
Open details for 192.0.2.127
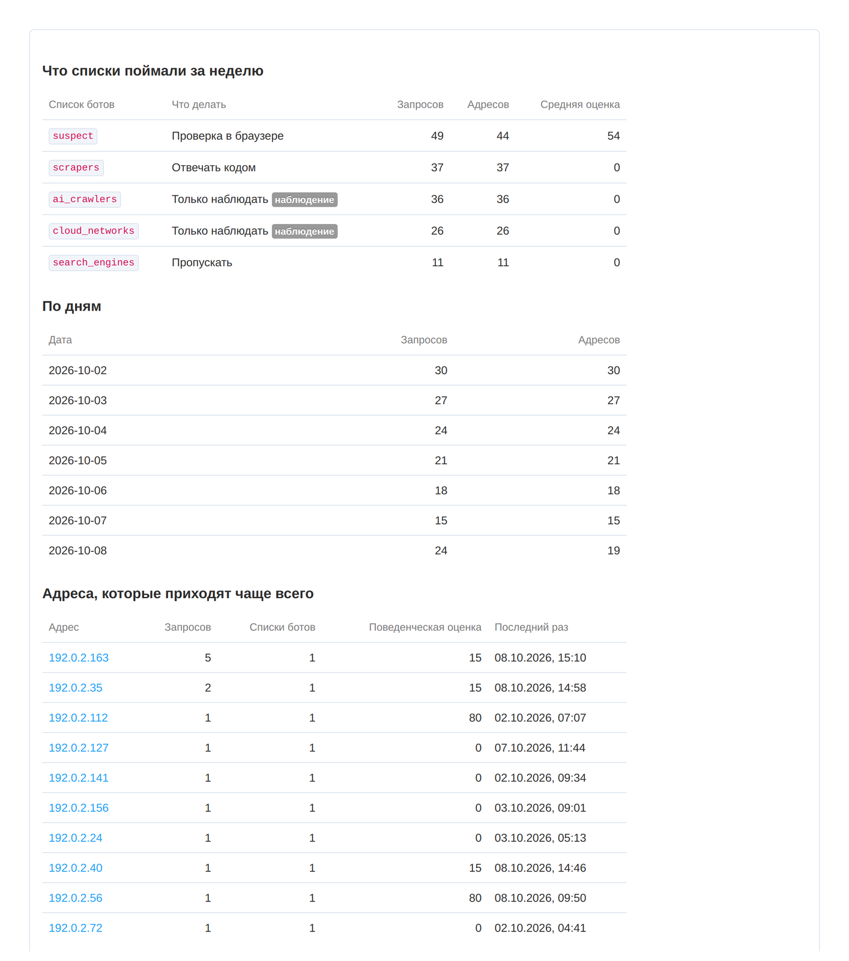79,748
